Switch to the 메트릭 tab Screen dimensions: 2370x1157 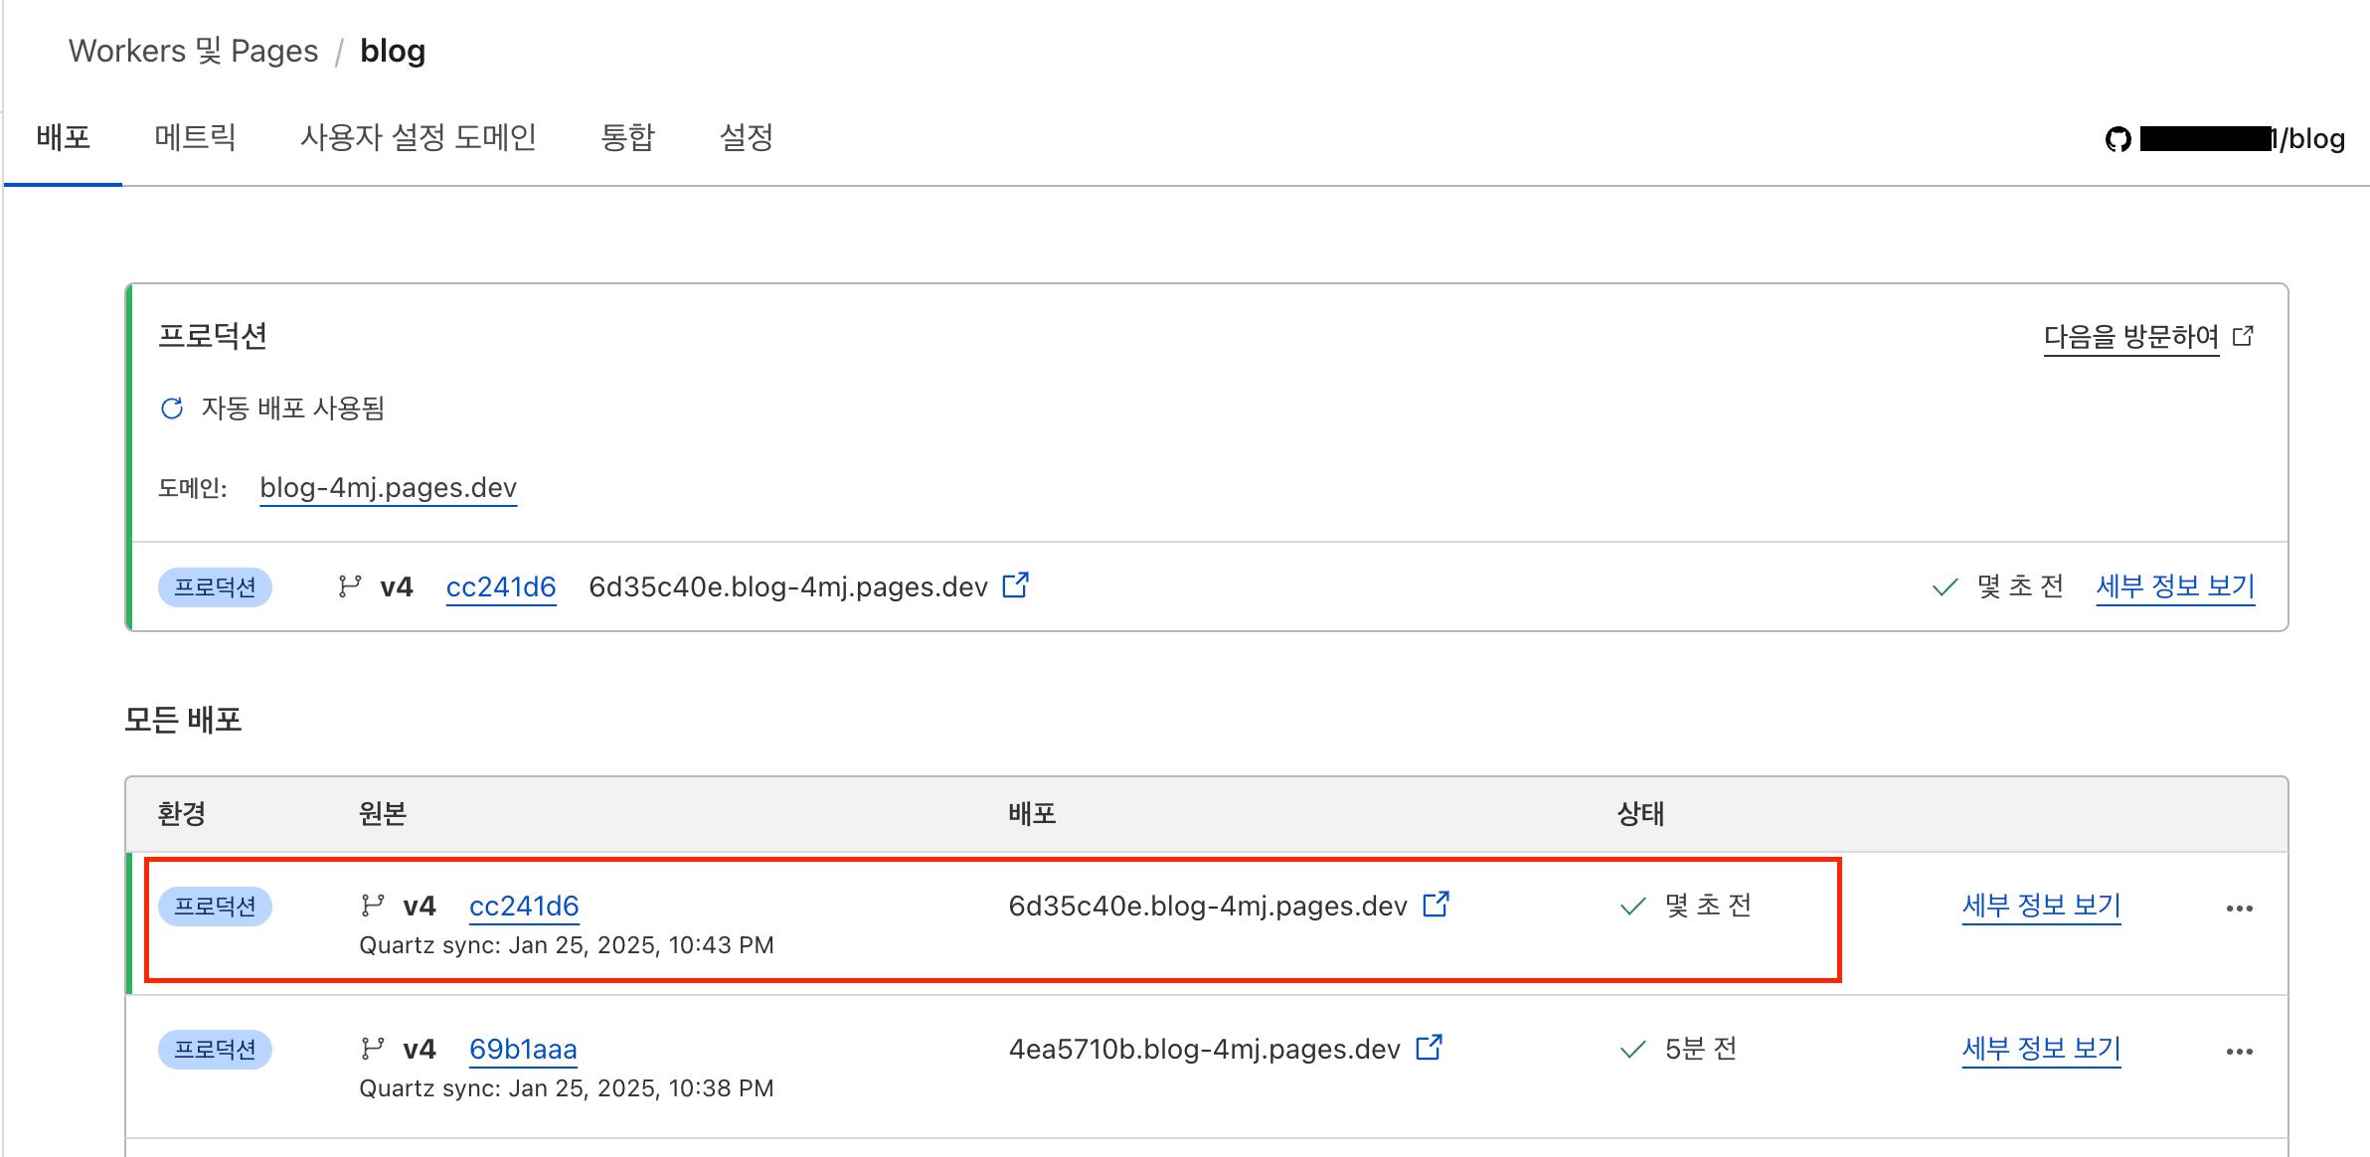[195, 137]
